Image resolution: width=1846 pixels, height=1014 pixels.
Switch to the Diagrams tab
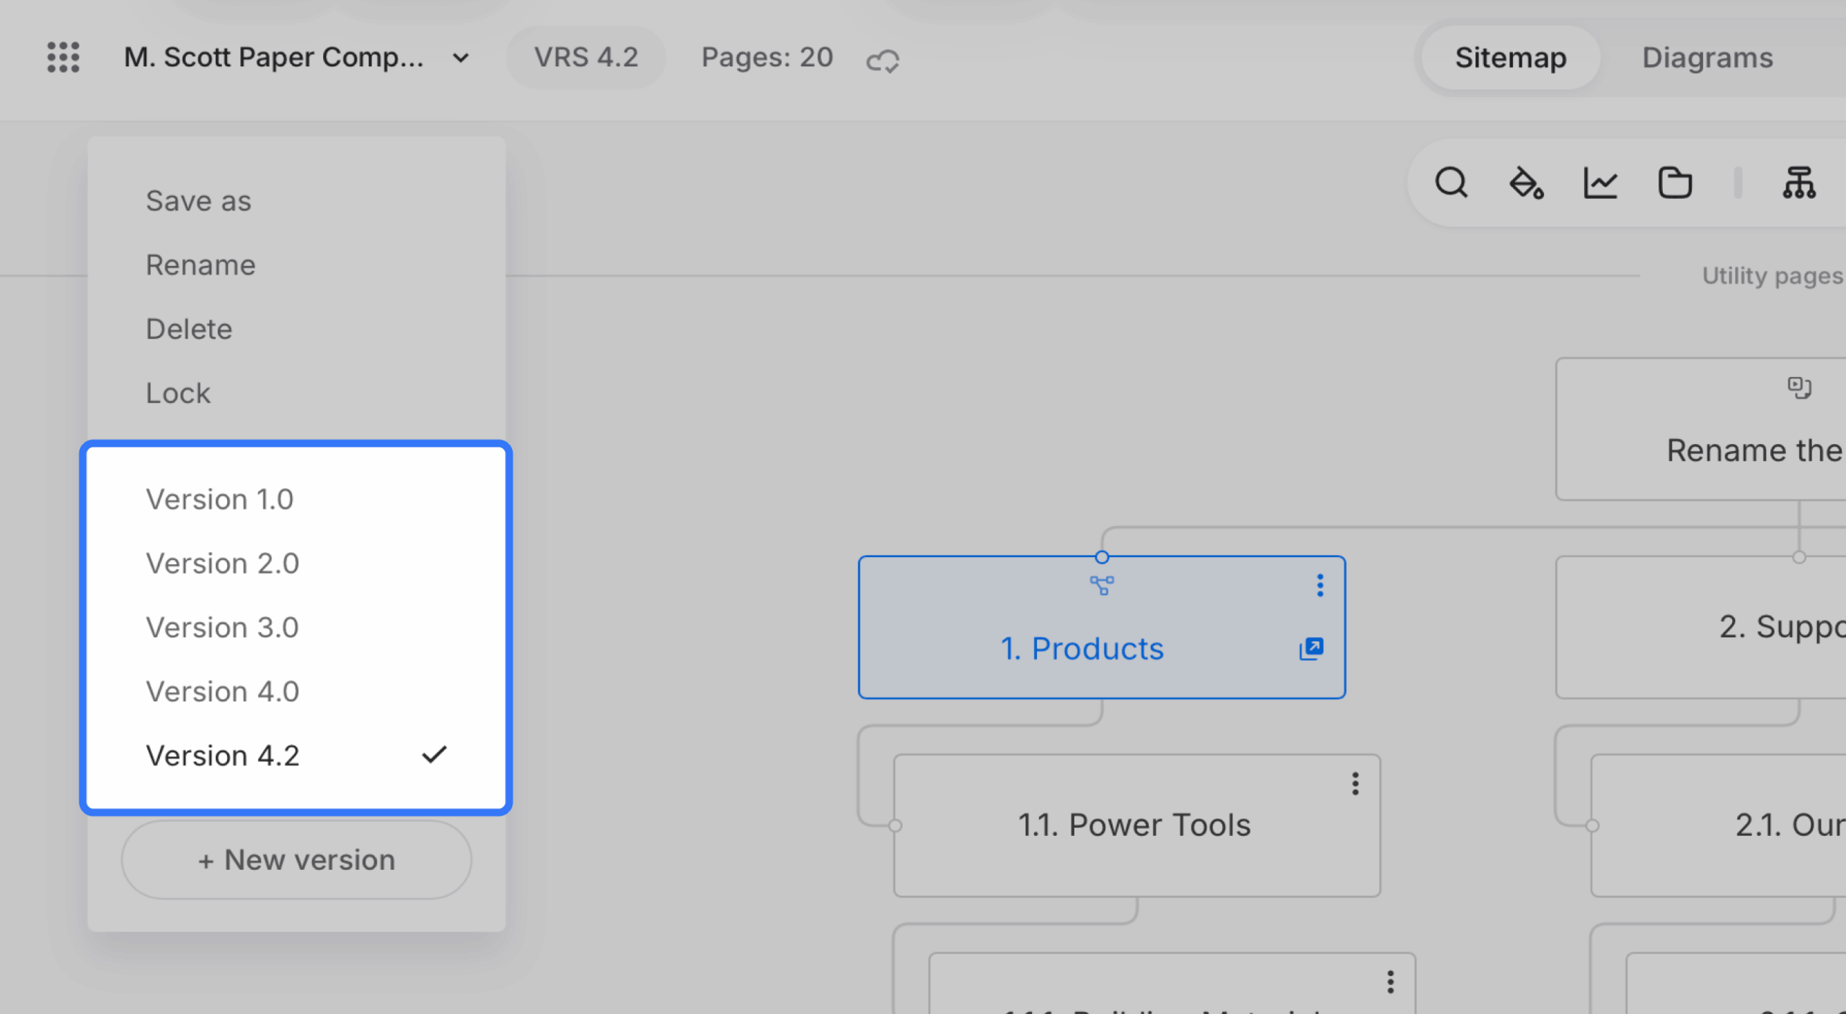(1707, 57)
